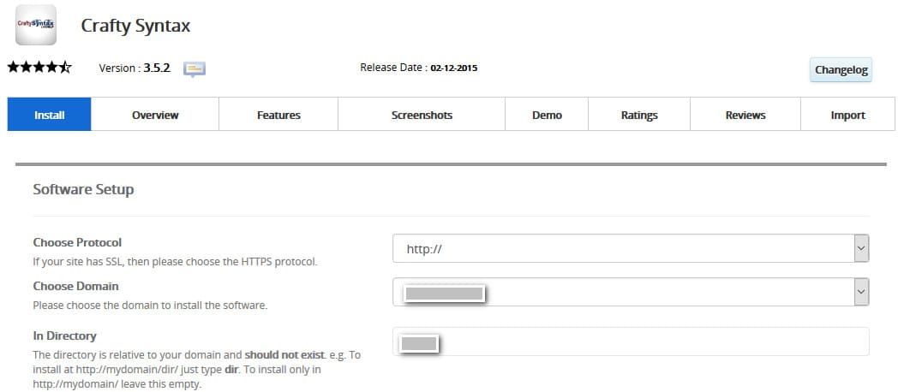Click the release date 02-12-2015
The height and width of the screenshot is (392, 910).
point(454,68)
